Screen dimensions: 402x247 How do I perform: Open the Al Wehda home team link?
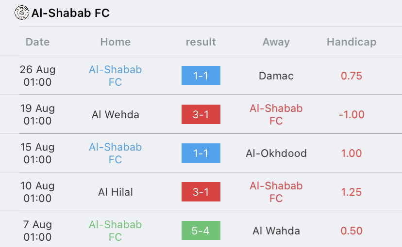[116, 115]
